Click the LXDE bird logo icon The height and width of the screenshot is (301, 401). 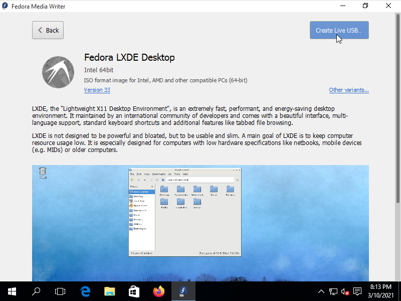(x=58, y=72)
